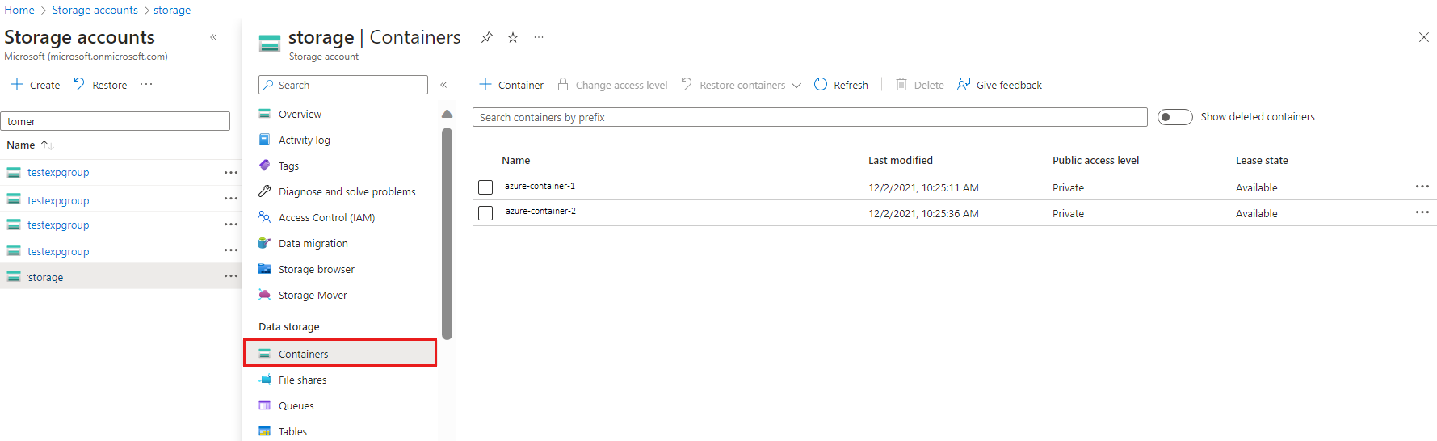Add a new Container using the plus icon

tap(485, 84)
